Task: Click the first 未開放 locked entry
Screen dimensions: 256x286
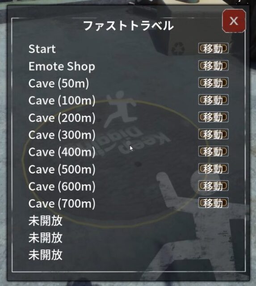Action: click(x=46, y=220)
